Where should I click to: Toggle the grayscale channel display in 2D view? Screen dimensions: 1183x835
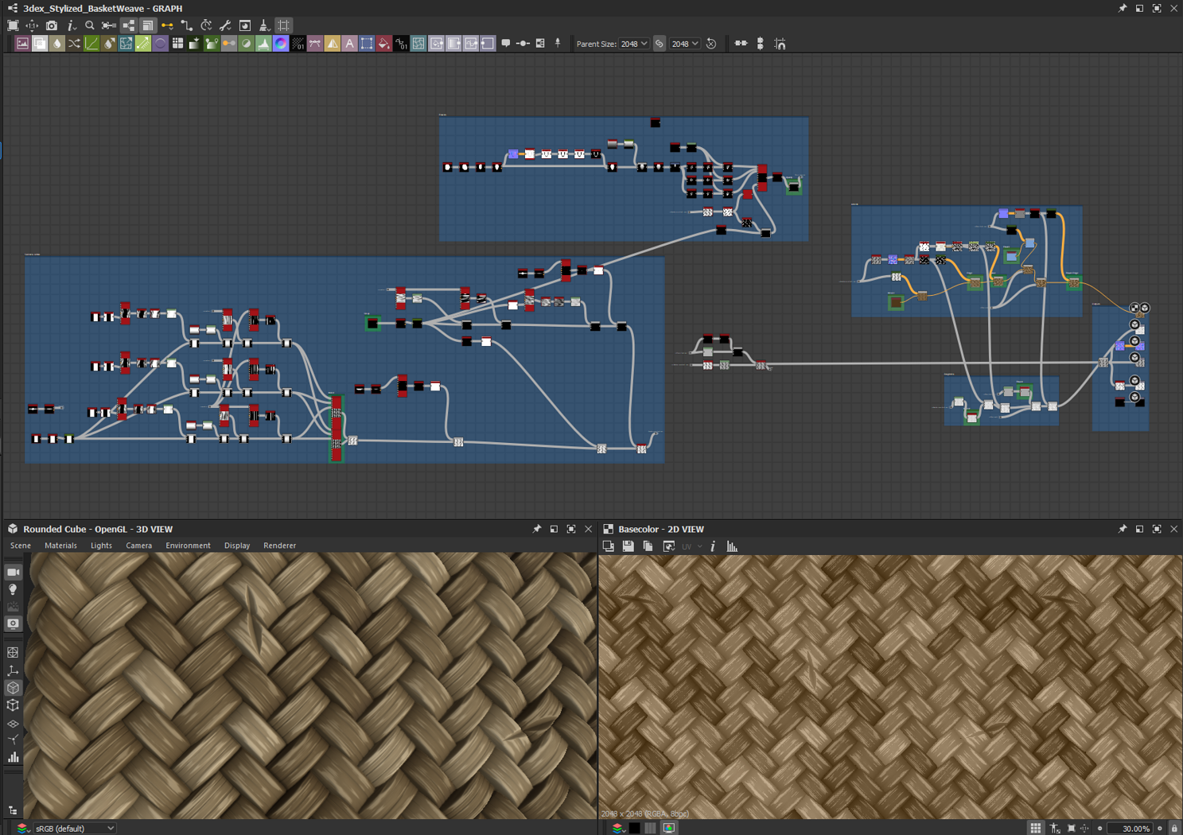point(651,828)
